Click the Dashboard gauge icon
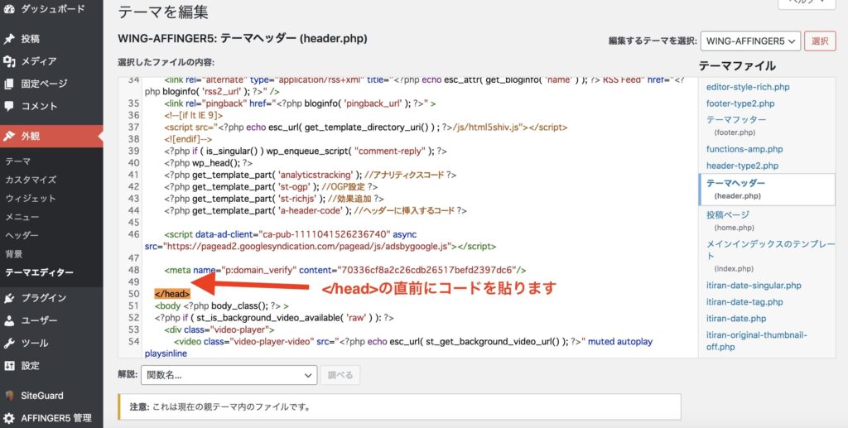 point(9,8)
